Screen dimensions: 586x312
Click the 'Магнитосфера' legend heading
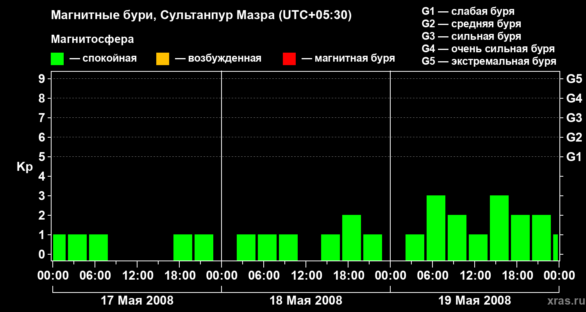click(x=93, y=39)
